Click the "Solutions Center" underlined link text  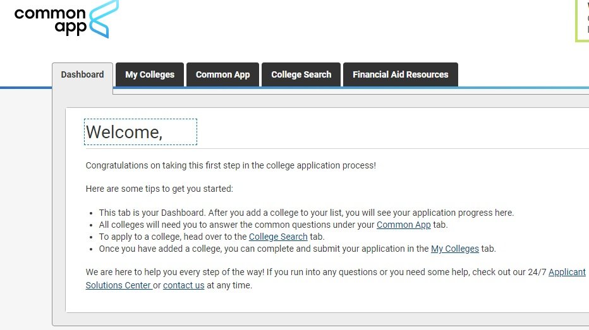point(119,285)
